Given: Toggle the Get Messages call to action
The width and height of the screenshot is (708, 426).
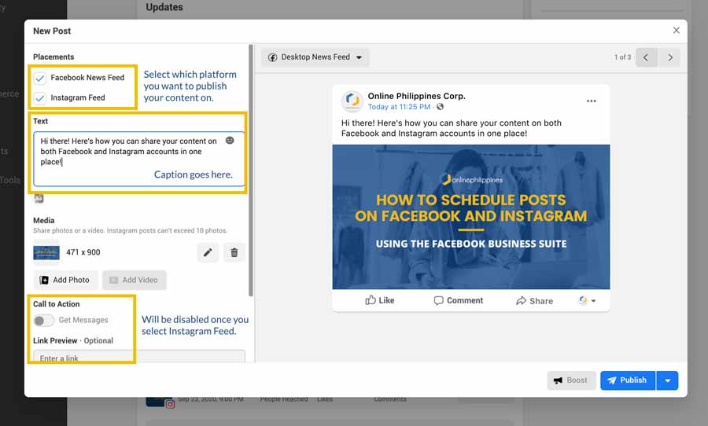Looking at the screenshot, I should point(44,320).
